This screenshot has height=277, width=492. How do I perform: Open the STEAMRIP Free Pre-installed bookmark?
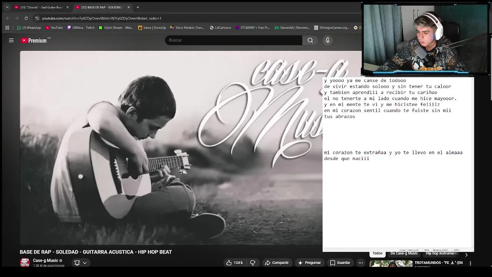[253, 28]
